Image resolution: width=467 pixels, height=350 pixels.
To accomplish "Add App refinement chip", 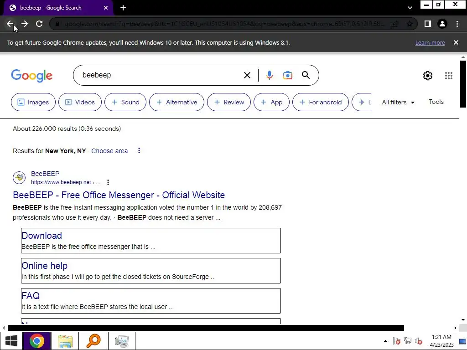I will (x=271, y=102).
